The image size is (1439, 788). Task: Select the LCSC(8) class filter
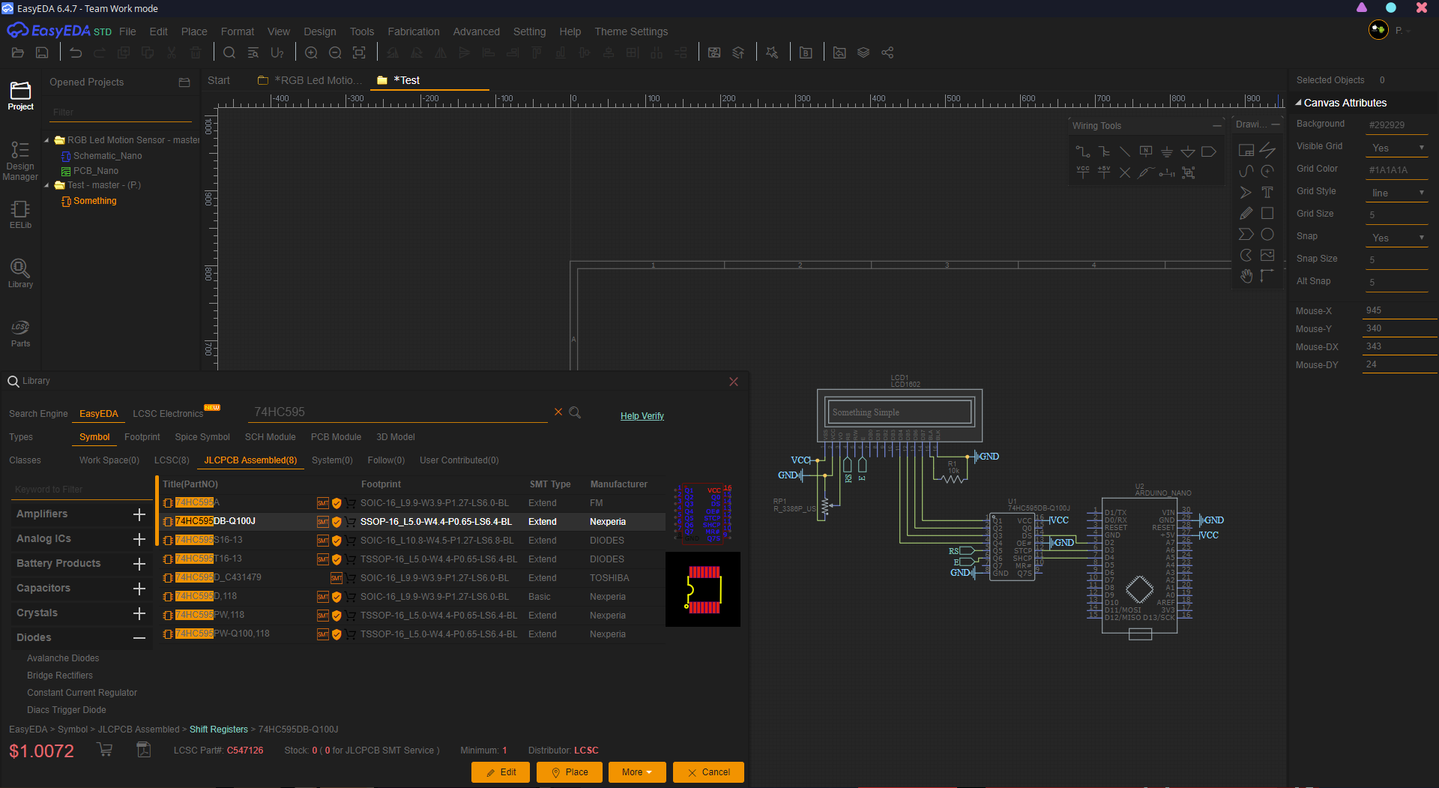[x=172, y=460]
